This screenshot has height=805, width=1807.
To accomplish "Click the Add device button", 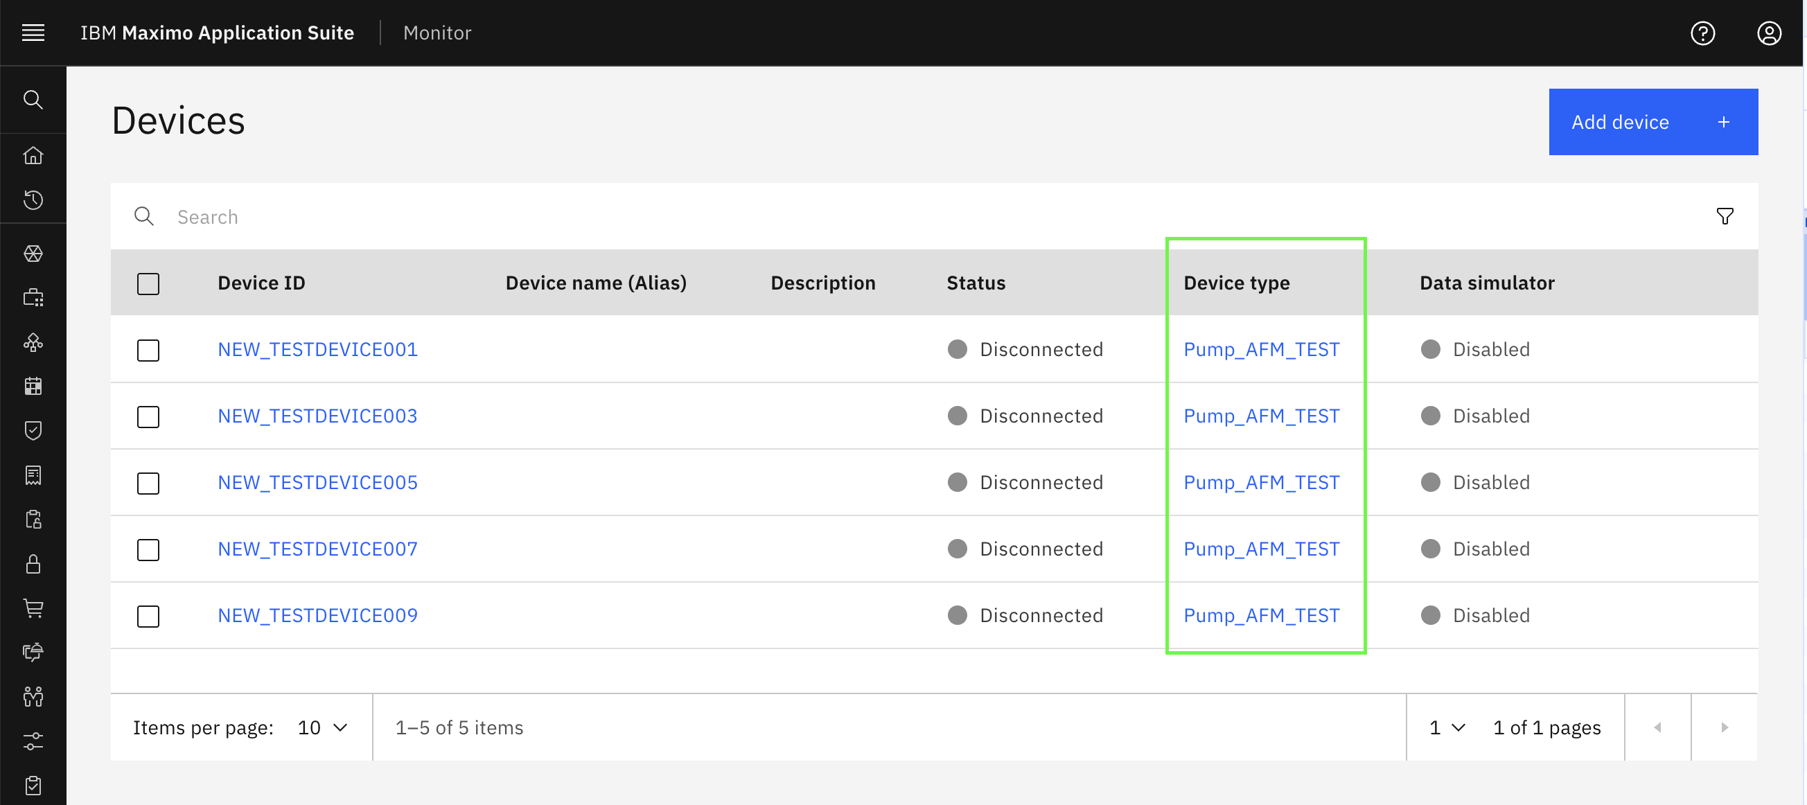I will [x=1652, y=122].
